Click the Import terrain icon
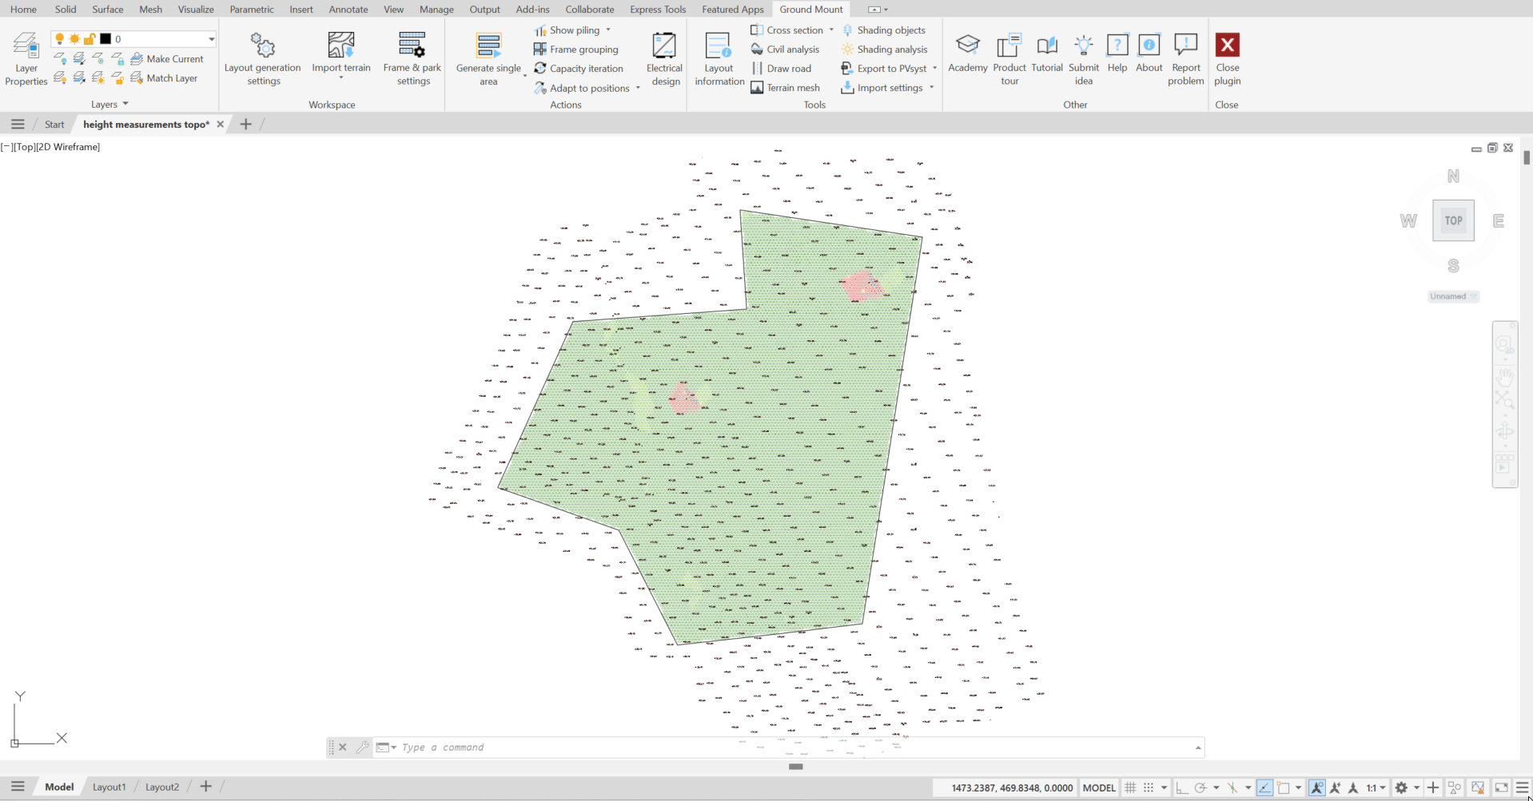 coord(341,46)
